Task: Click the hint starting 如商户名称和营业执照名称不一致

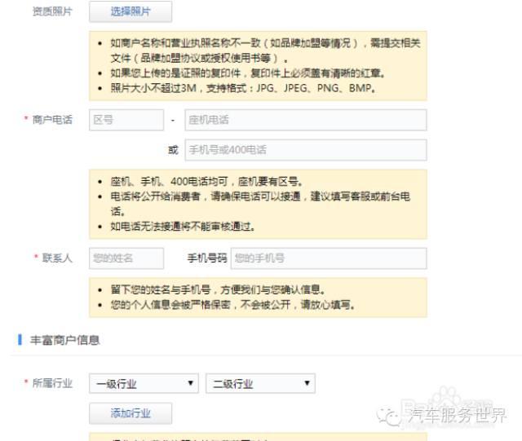Action: coord(265,51)
